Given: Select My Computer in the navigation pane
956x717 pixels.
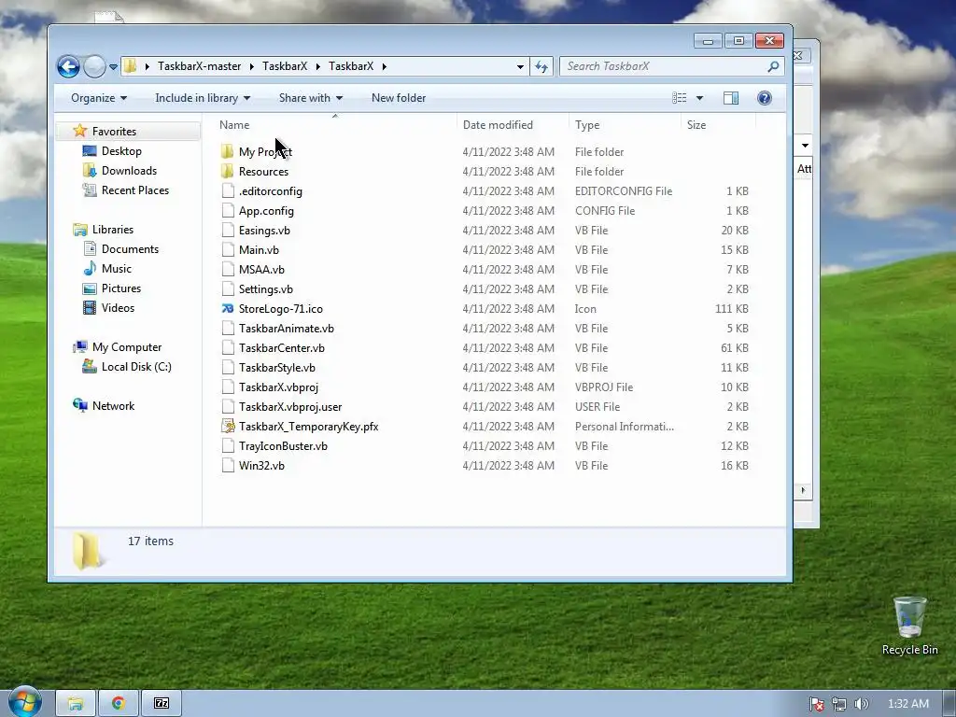Looking at the screenshot, I should [127, 347].
